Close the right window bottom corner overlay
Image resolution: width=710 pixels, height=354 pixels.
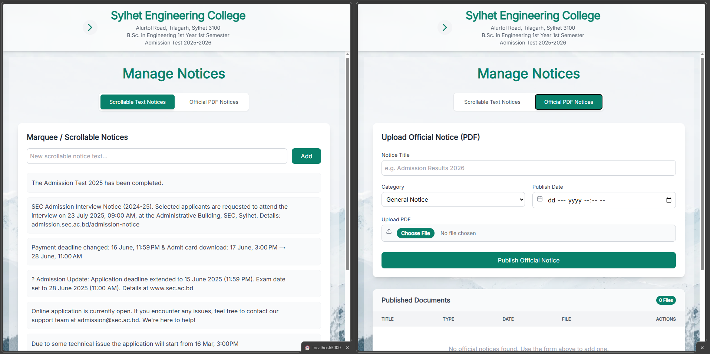[702, 348]
